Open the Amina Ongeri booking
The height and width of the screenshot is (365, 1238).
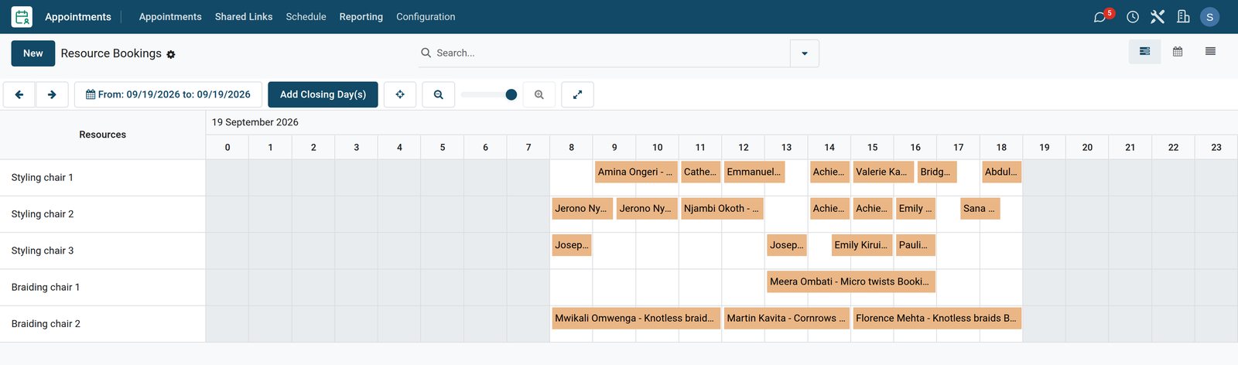pyautogui.click(x=636, y=172)
